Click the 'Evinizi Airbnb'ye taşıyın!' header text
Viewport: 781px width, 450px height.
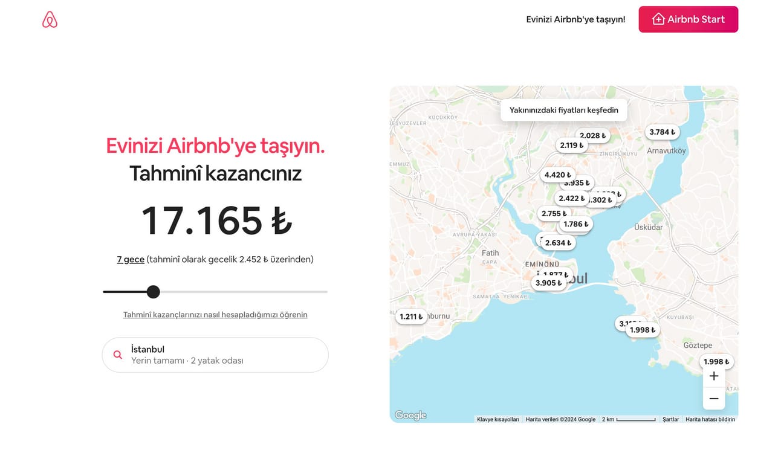pyautogui.click(x=575, y=19)
